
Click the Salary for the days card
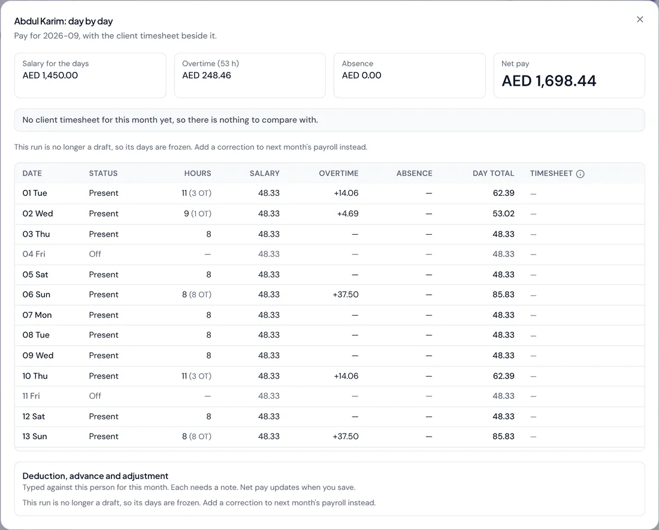(x=90, y=75)
